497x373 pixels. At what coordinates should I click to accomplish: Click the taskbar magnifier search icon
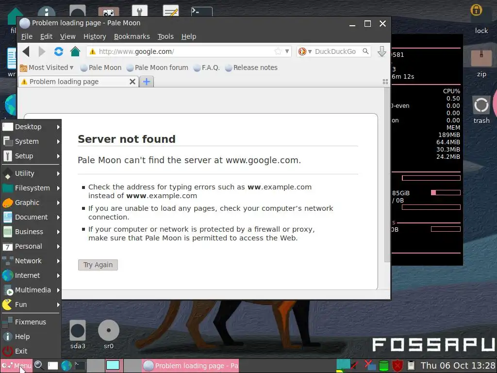point(39,366)
